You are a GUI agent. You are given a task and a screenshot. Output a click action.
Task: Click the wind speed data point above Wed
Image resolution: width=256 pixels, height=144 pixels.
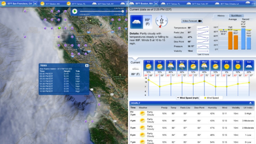point(204,81)
